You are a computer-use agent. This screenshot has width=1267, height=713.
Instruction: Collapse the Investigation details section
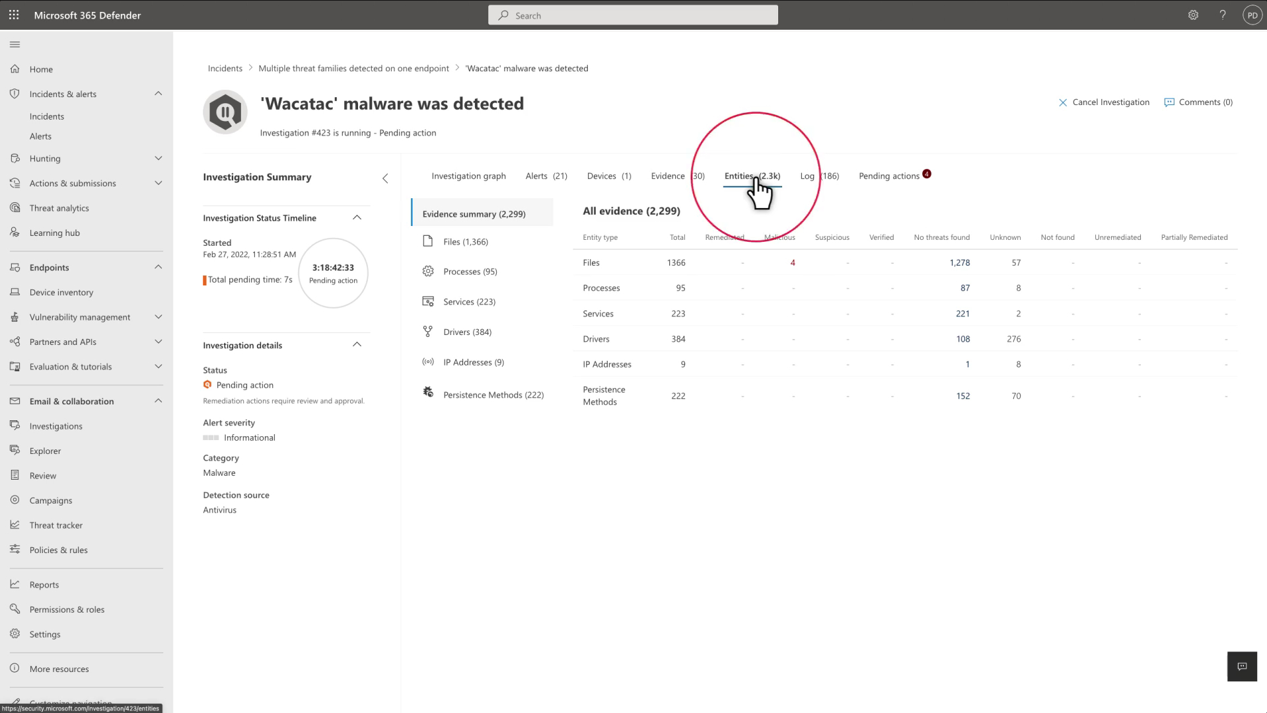coord(357,344)
